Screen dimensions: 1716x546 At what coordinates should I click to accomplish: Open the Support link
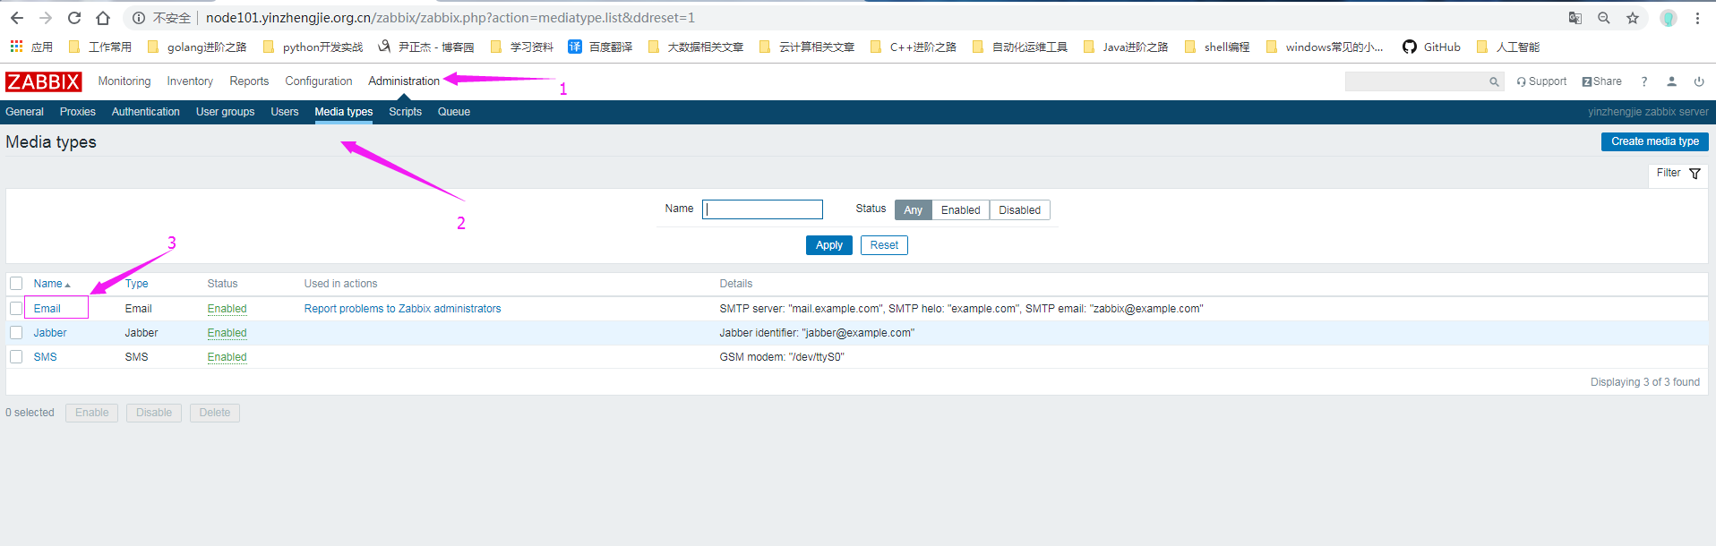[x=1541, y=81]
